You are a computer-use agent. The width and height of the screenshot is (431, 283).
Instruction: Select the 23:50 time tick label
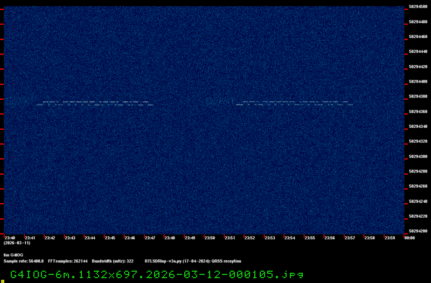click(210, 238)
